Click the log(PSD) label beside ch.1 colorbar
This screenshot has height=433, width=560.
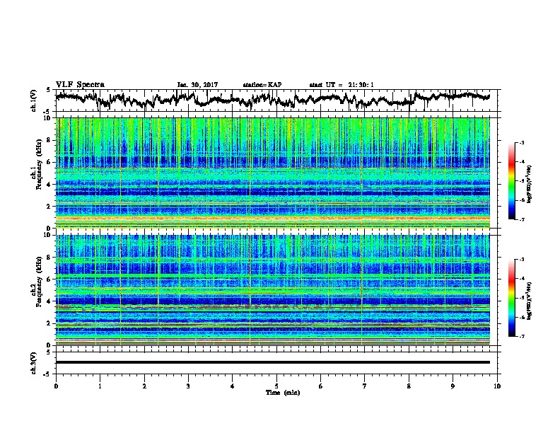[530, 185]
